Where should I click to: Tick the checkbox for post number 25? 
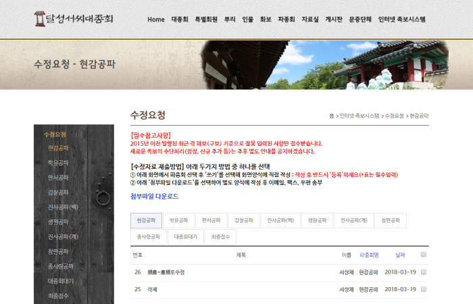pyautogui.click(x=424, y=289)
